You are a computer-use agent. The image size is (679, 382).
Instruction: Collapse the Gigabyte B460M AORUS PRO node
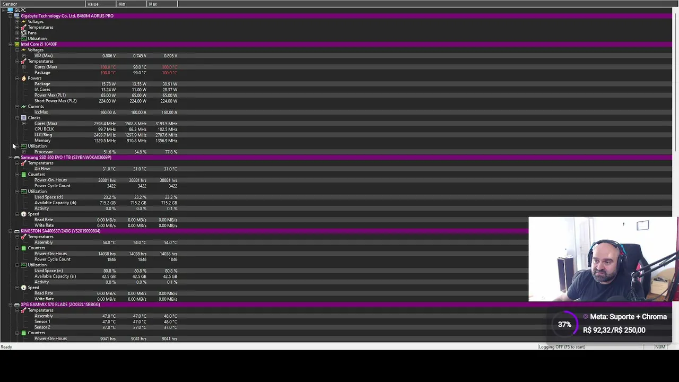[x=10, y=16]
